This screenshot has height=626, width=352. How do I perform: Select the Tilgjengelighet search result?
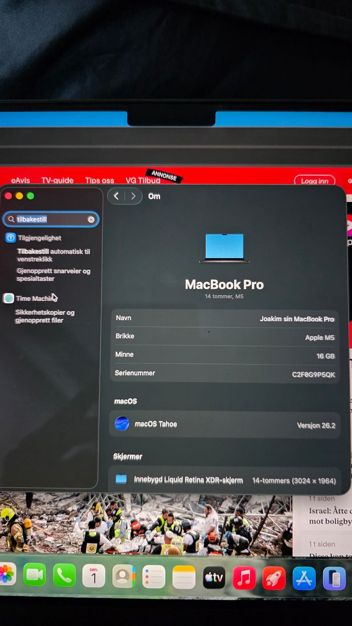click(x=40, y=238)
